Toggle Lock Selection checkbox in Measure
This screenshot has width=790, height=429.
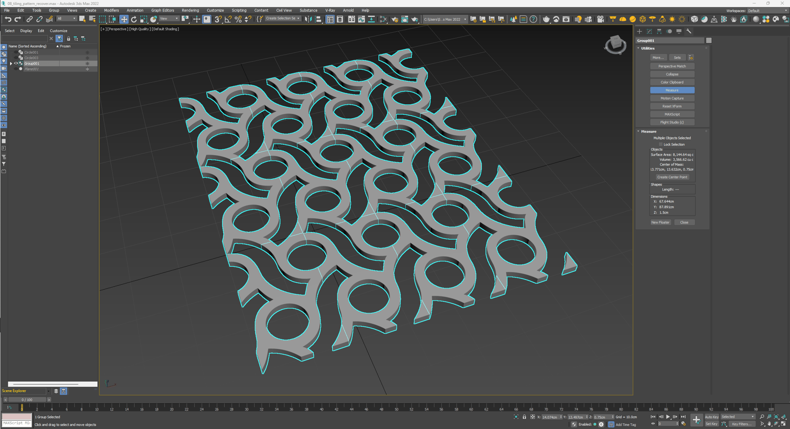point(661,144)
